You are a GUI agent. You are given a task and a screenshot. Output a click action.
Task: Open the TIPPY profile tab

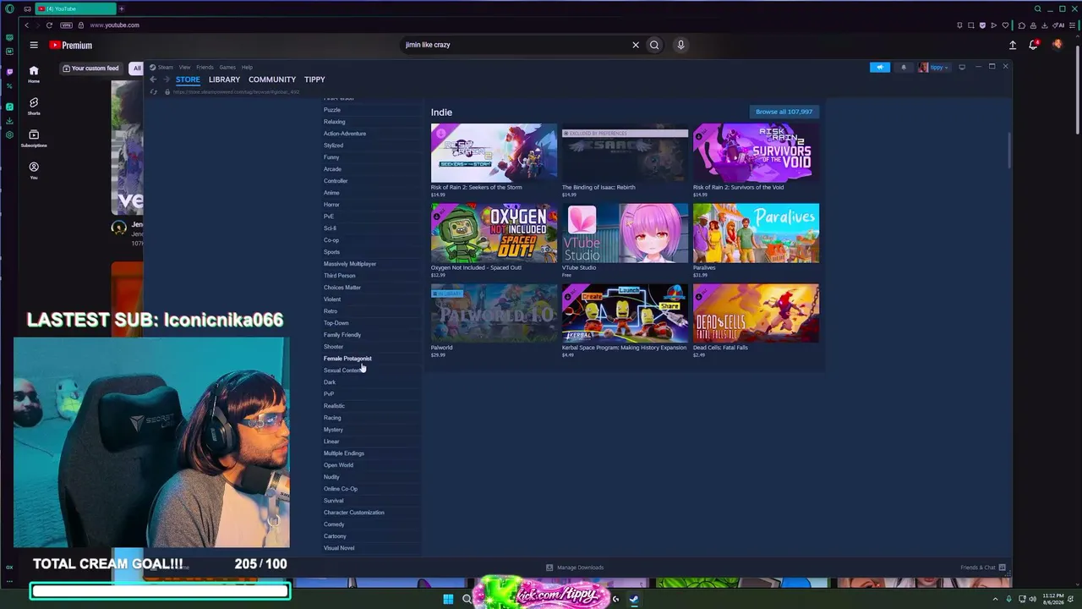(x=314, y=80)
